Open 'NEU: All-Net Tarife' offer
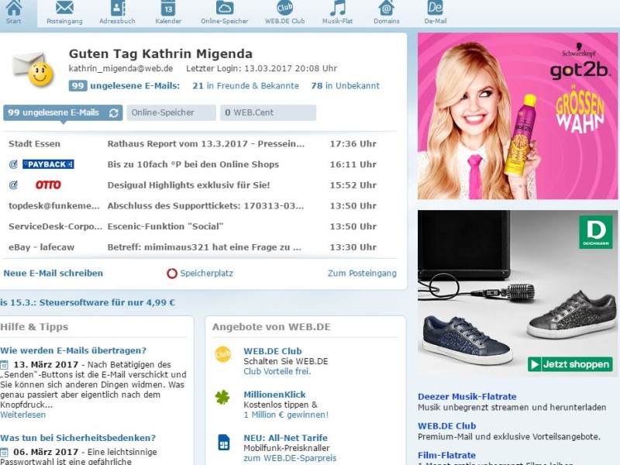 click(285, 438)
